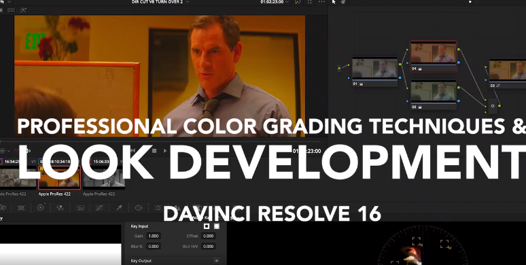Toggle the Key Input mask invert button
The width and height of the screenshot is (526, 265).
(217, 226)
